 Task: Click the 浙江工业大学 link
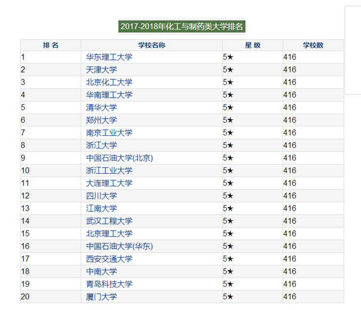coord(109,171)
